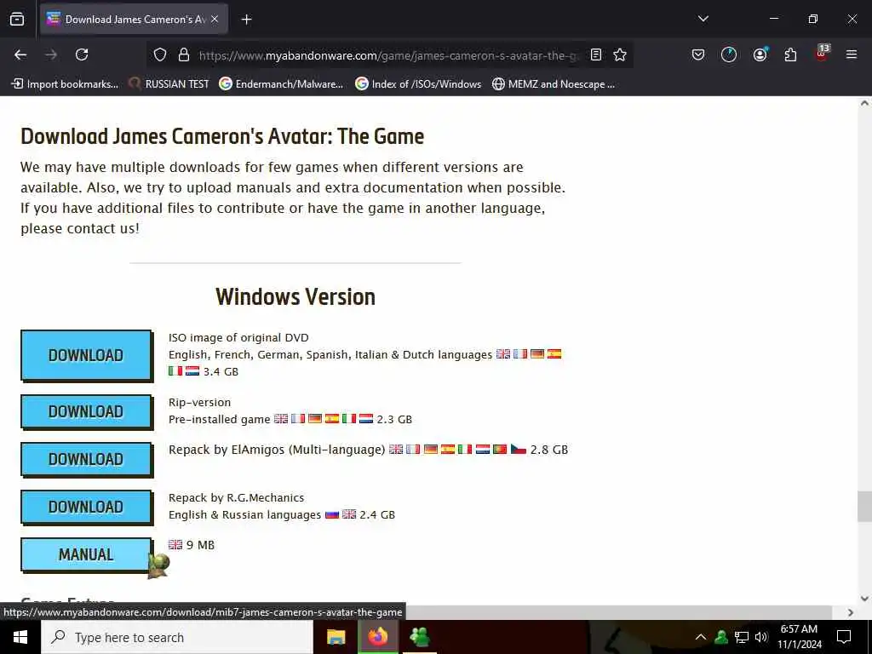Open the Windows Start menu
The width and height of the screenshot is (872, 654).
coord(20,637)
